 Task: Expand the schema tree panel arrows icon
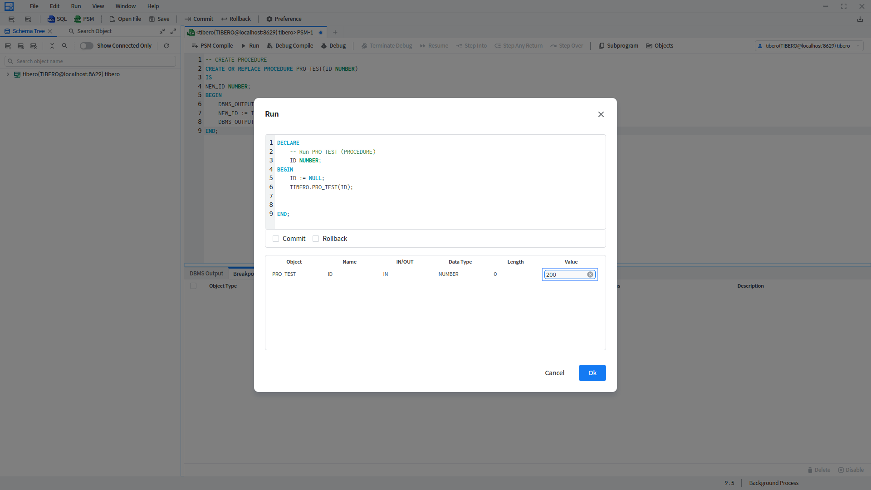pyautogui.click(x=173, y=31)
